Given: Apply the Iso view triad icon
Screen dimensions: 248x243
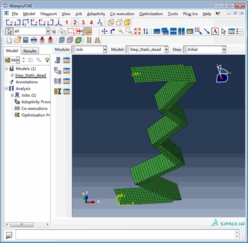Looking at the screenshot, I should (x=59, y=22).
